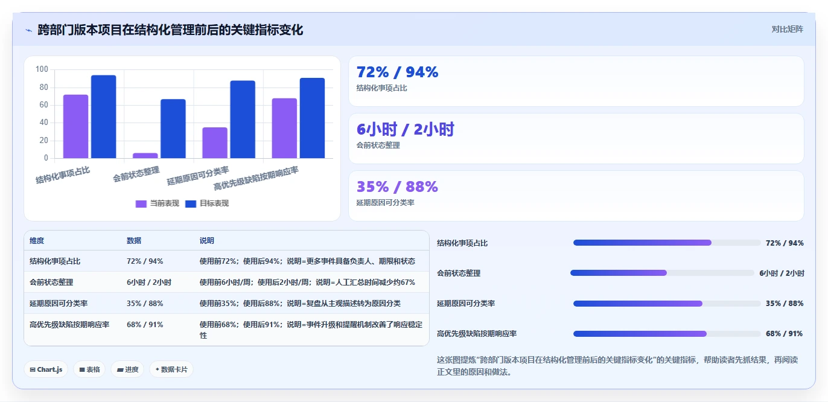This screenshot has height=402, width=828.
Task: Click the 72% / 94% table cell
Action: (145, 261)
